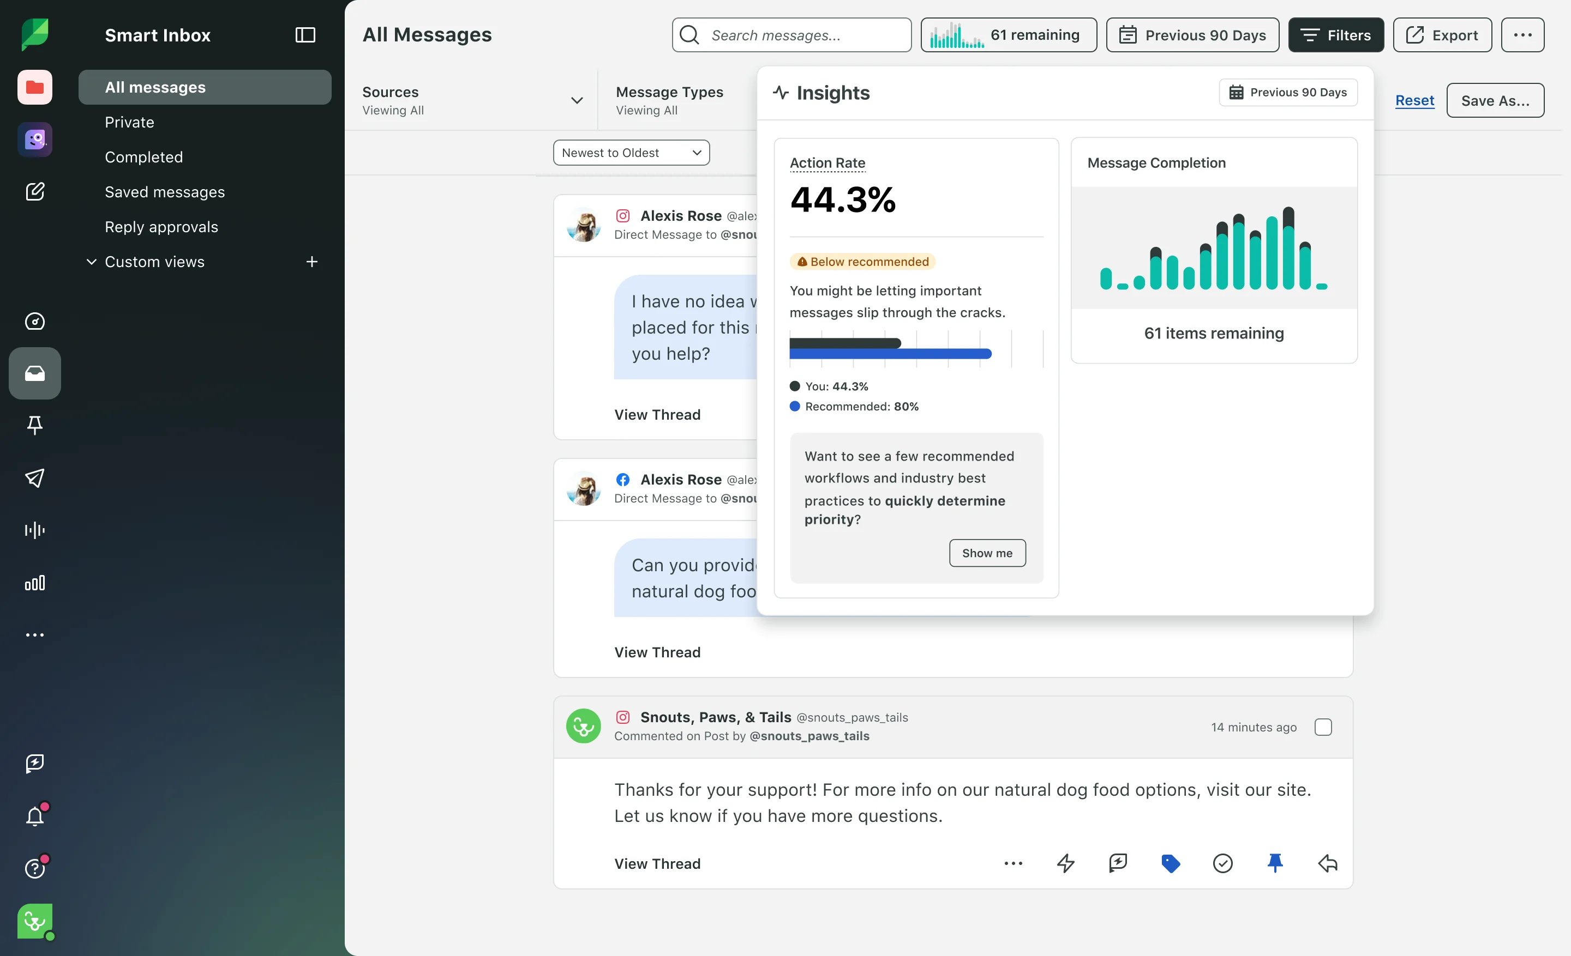Go to the Private inbox view
The height and width of the screenshot is (956, 1571).
(129, 122)
